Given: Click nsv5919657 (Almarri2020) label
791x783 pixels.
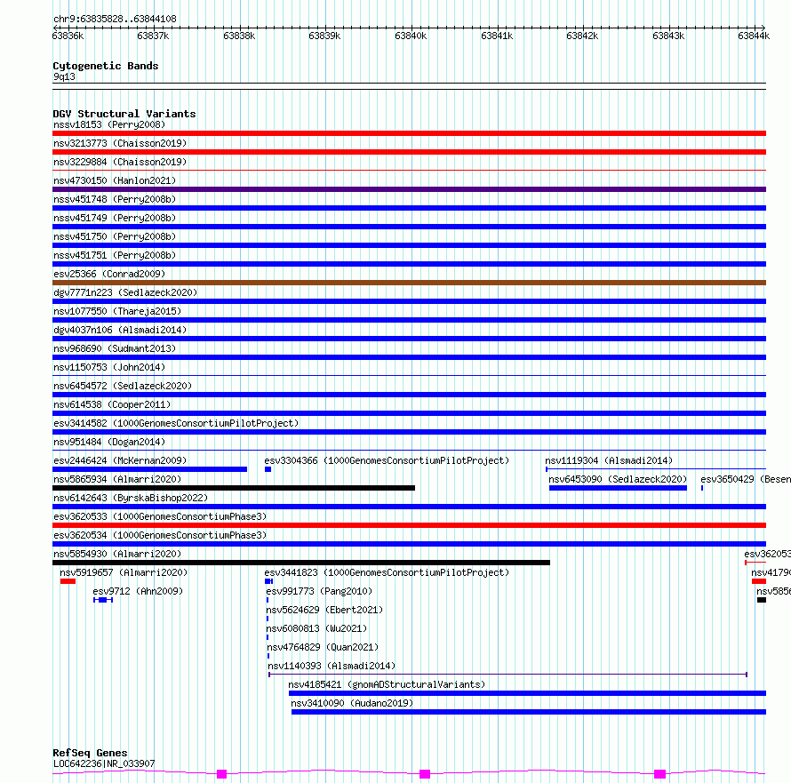Looking at the screenshot, I should 124,572.
